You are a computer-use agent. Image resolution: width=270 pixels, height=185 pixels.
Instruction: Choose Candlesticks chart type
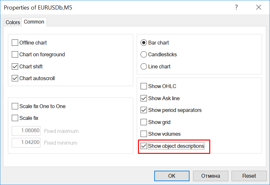[144, 54]
